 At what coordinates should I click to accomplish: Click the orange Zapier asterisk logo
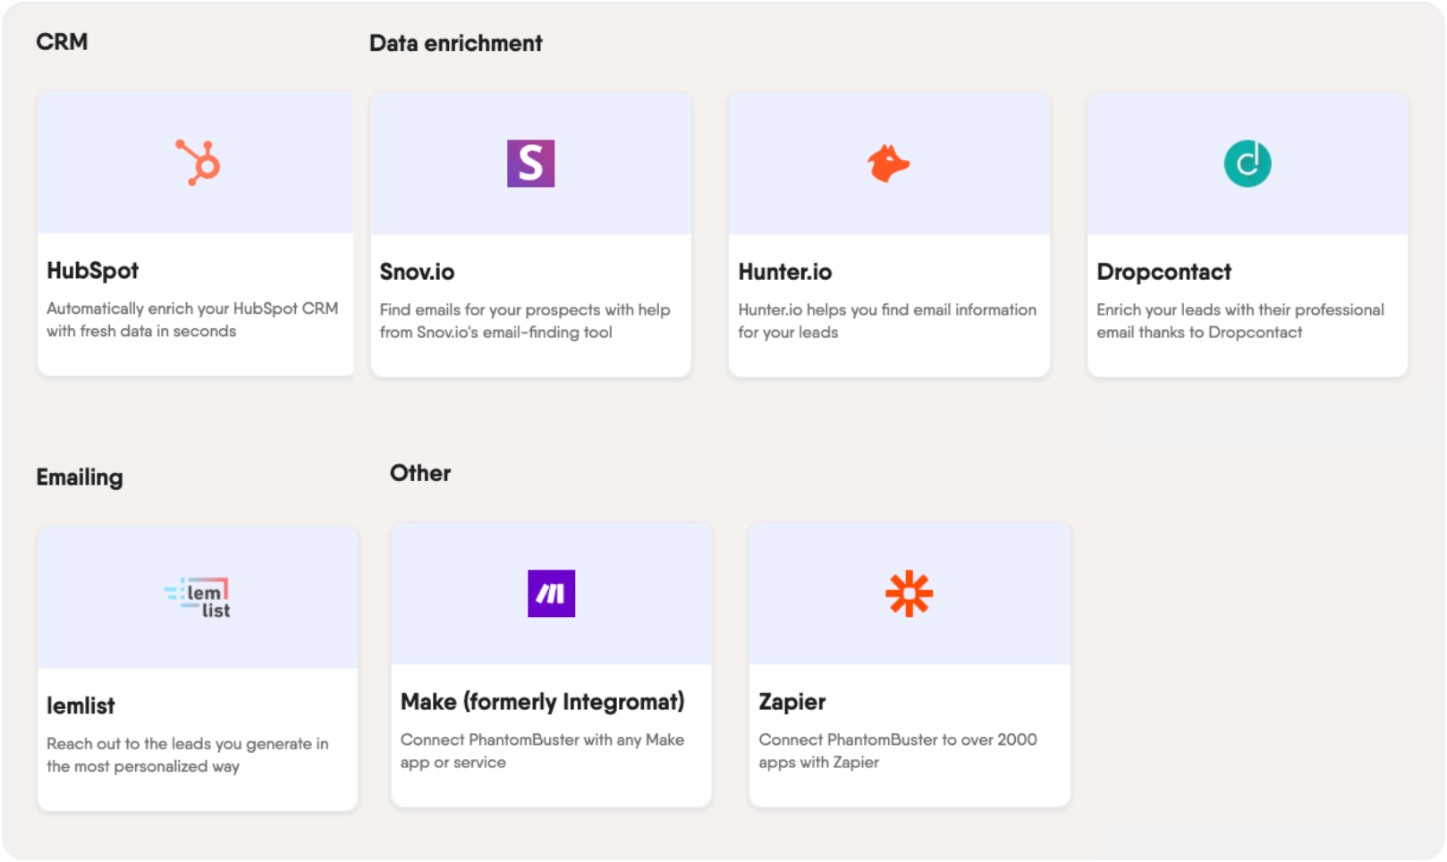[x=909, y=594]
